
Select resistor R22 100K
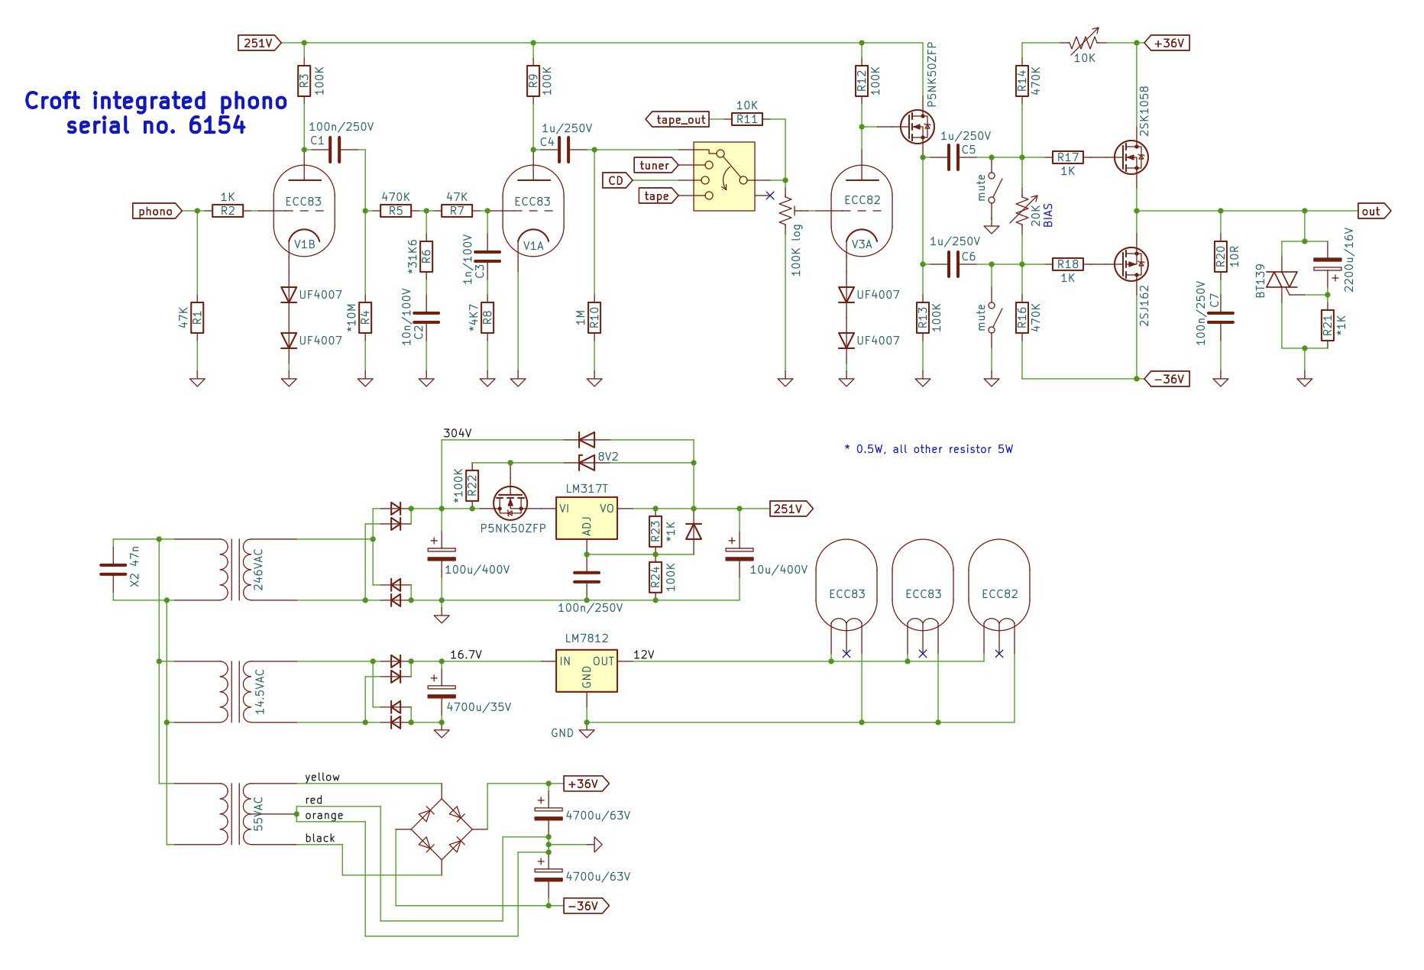pyautogui.click(x=472, y=486)
